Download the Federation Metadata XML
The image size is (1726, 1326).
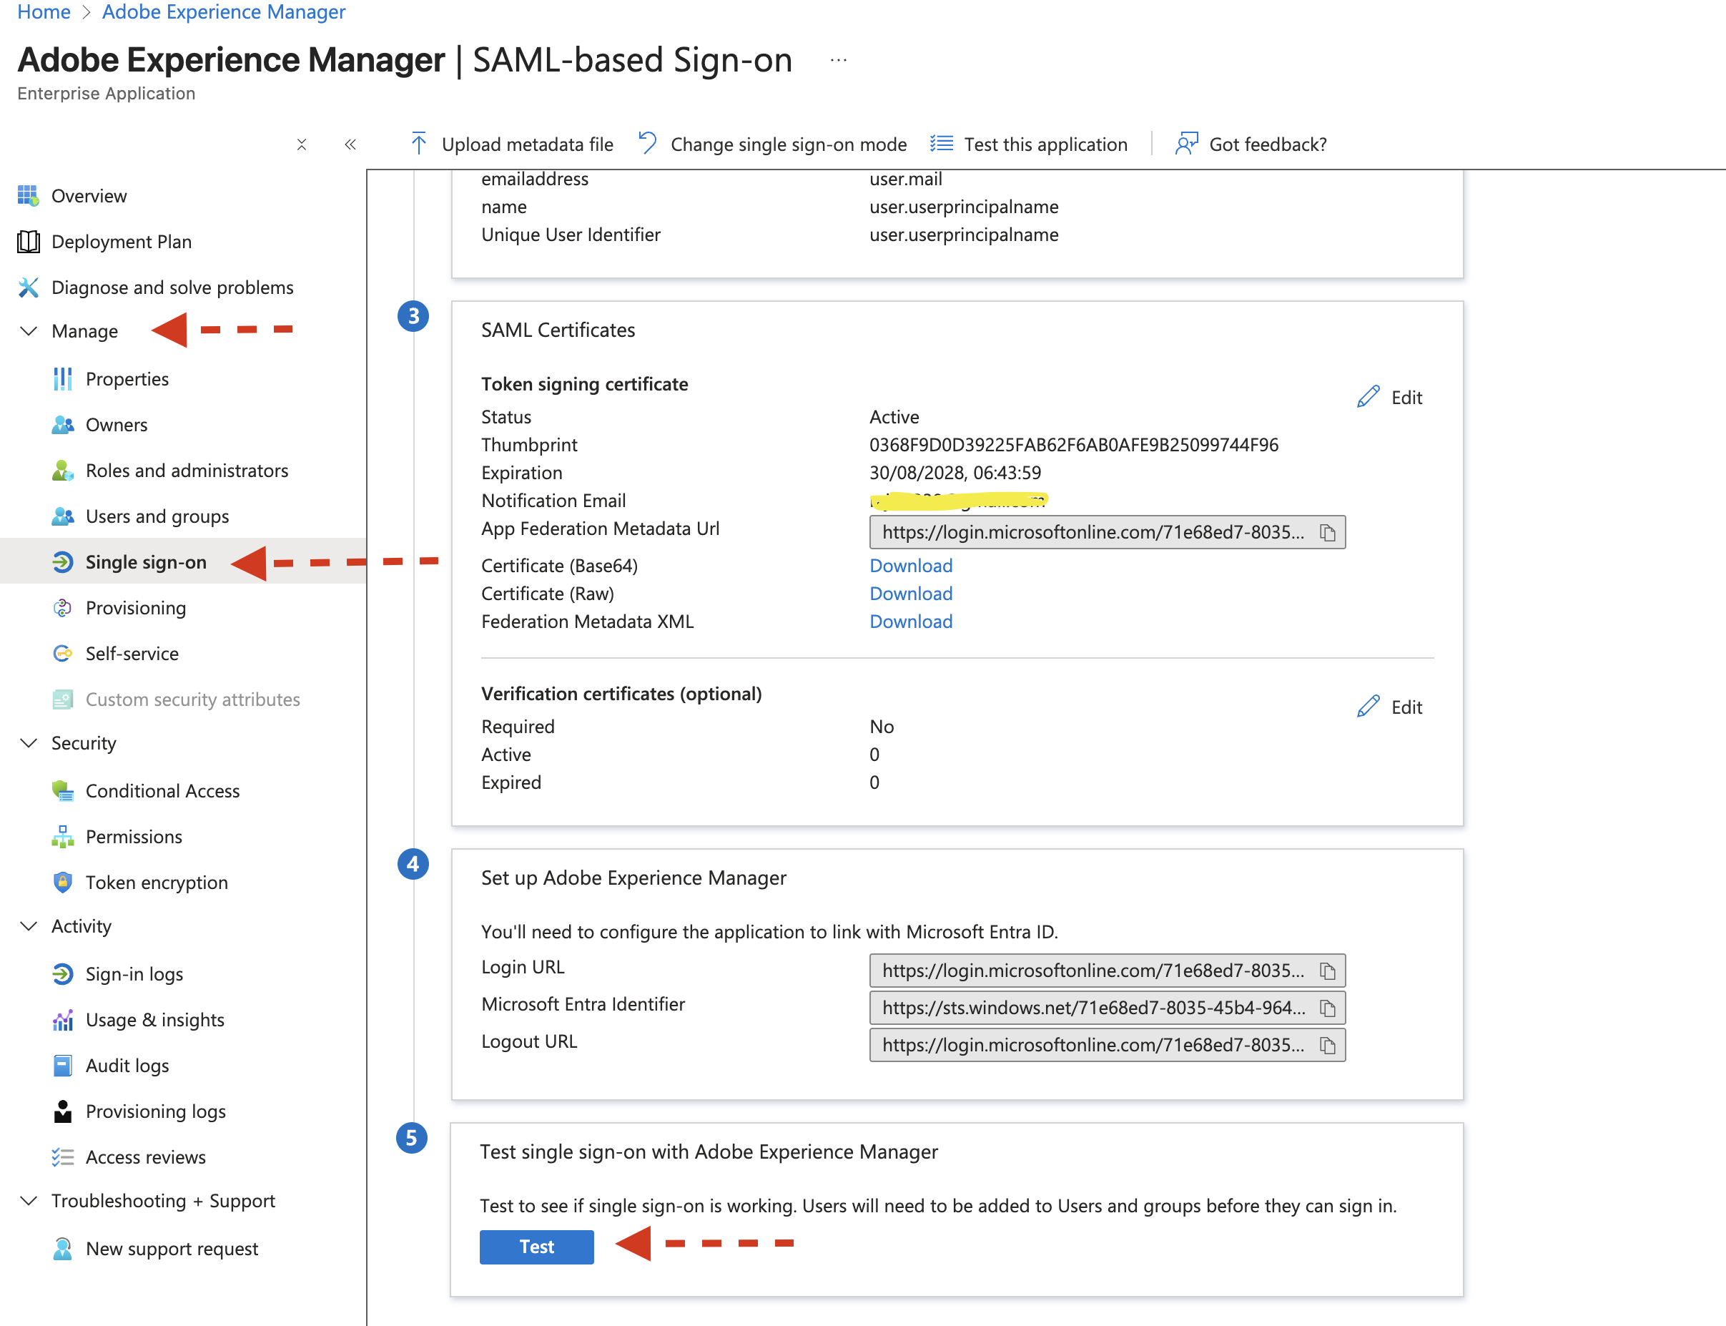point(911,622)
